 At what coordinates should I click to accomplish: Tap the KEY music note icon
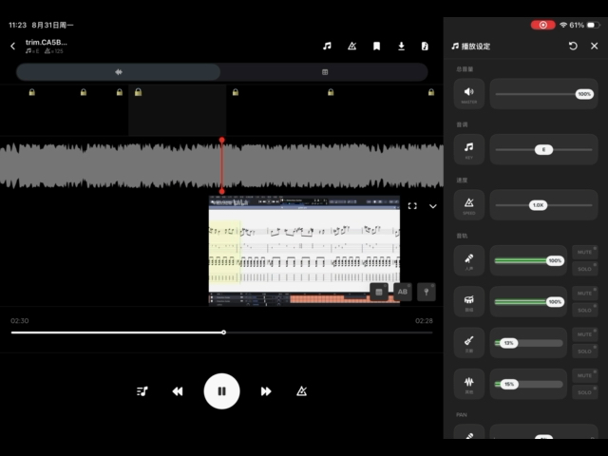(469, 149)
